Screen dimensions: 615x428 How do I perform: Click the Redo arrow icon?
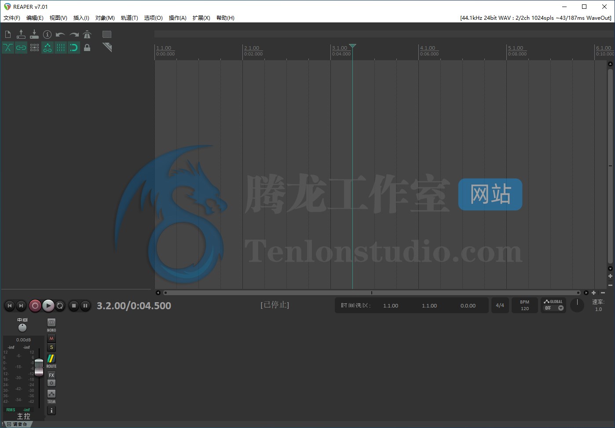tap(74, 34)
